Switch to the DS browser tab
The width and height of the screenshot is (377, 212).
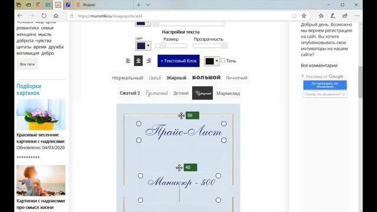tap(48, 5)
